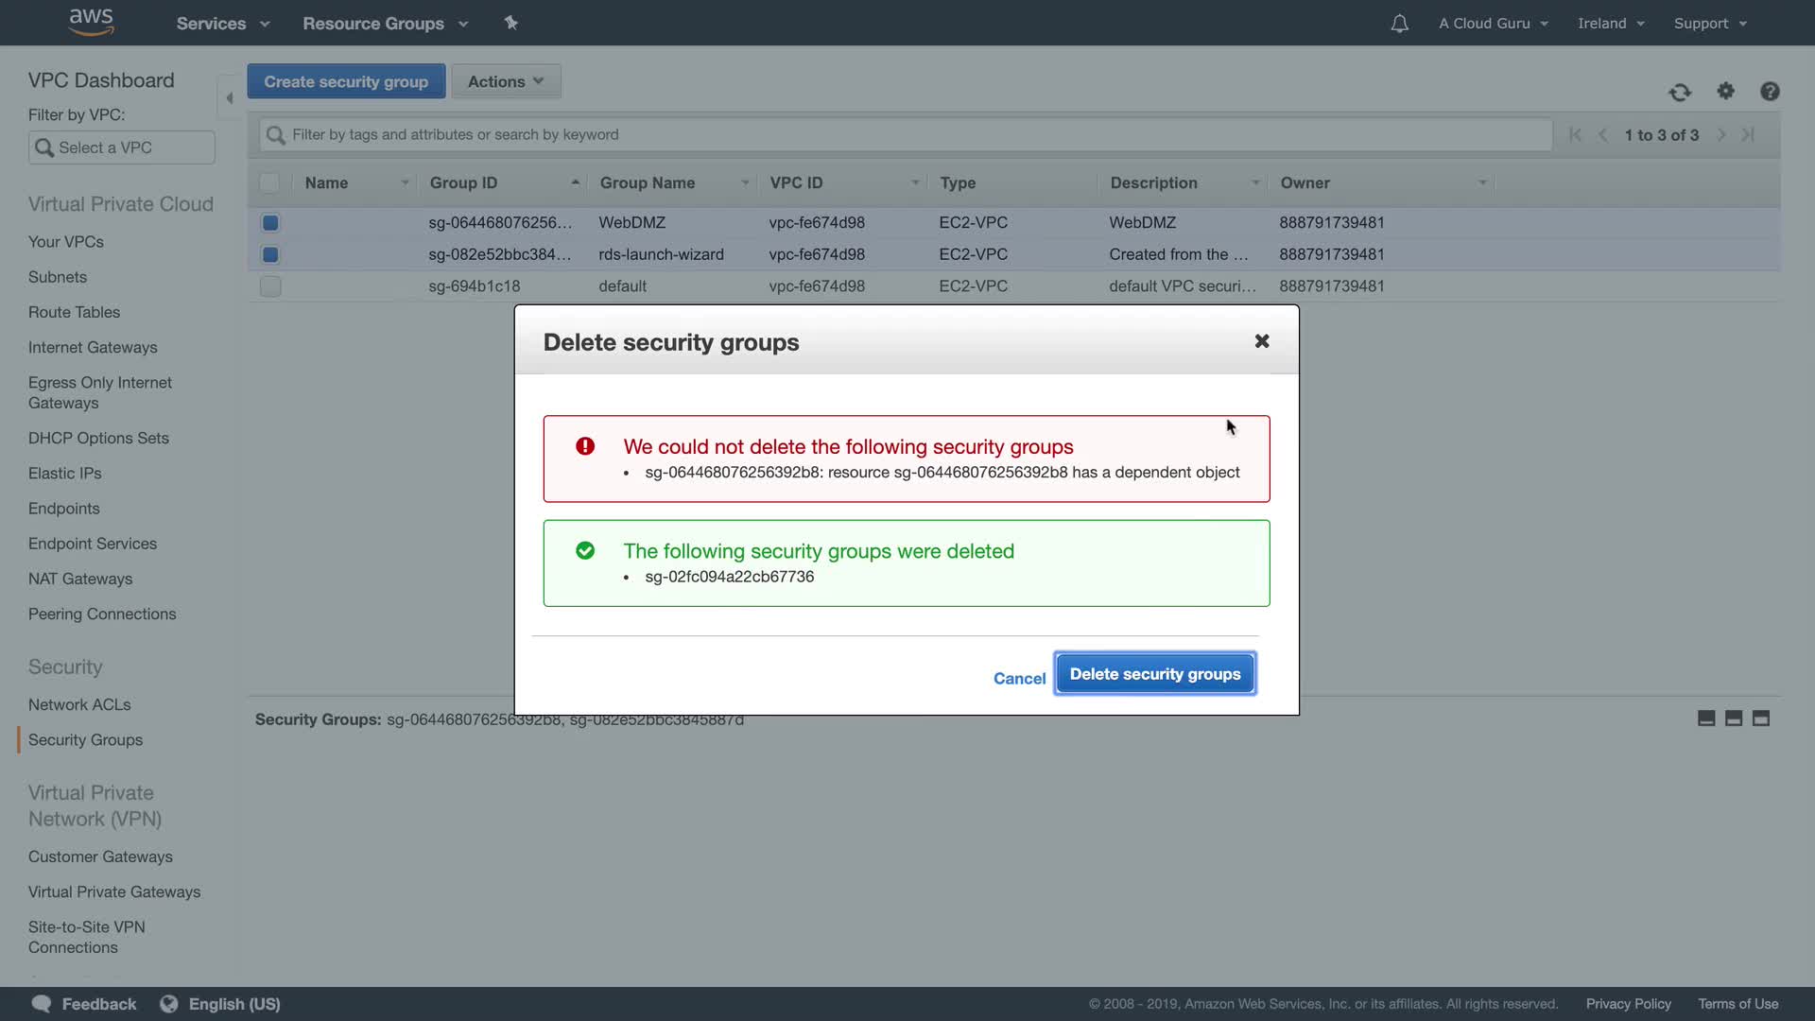1815x1021 pixels.
Task: Open the Actions dropdown
Action: point(506,81)
